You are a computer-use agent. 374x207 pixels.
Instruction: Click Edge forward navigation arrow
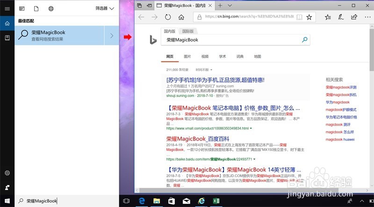click(x=155, y=17)
